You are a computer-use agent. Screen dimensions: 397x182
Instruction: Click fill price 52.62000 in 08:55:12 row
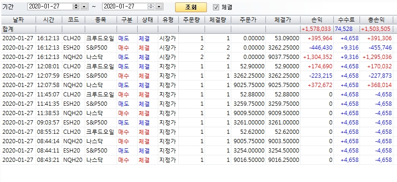(x=287, y=132)
